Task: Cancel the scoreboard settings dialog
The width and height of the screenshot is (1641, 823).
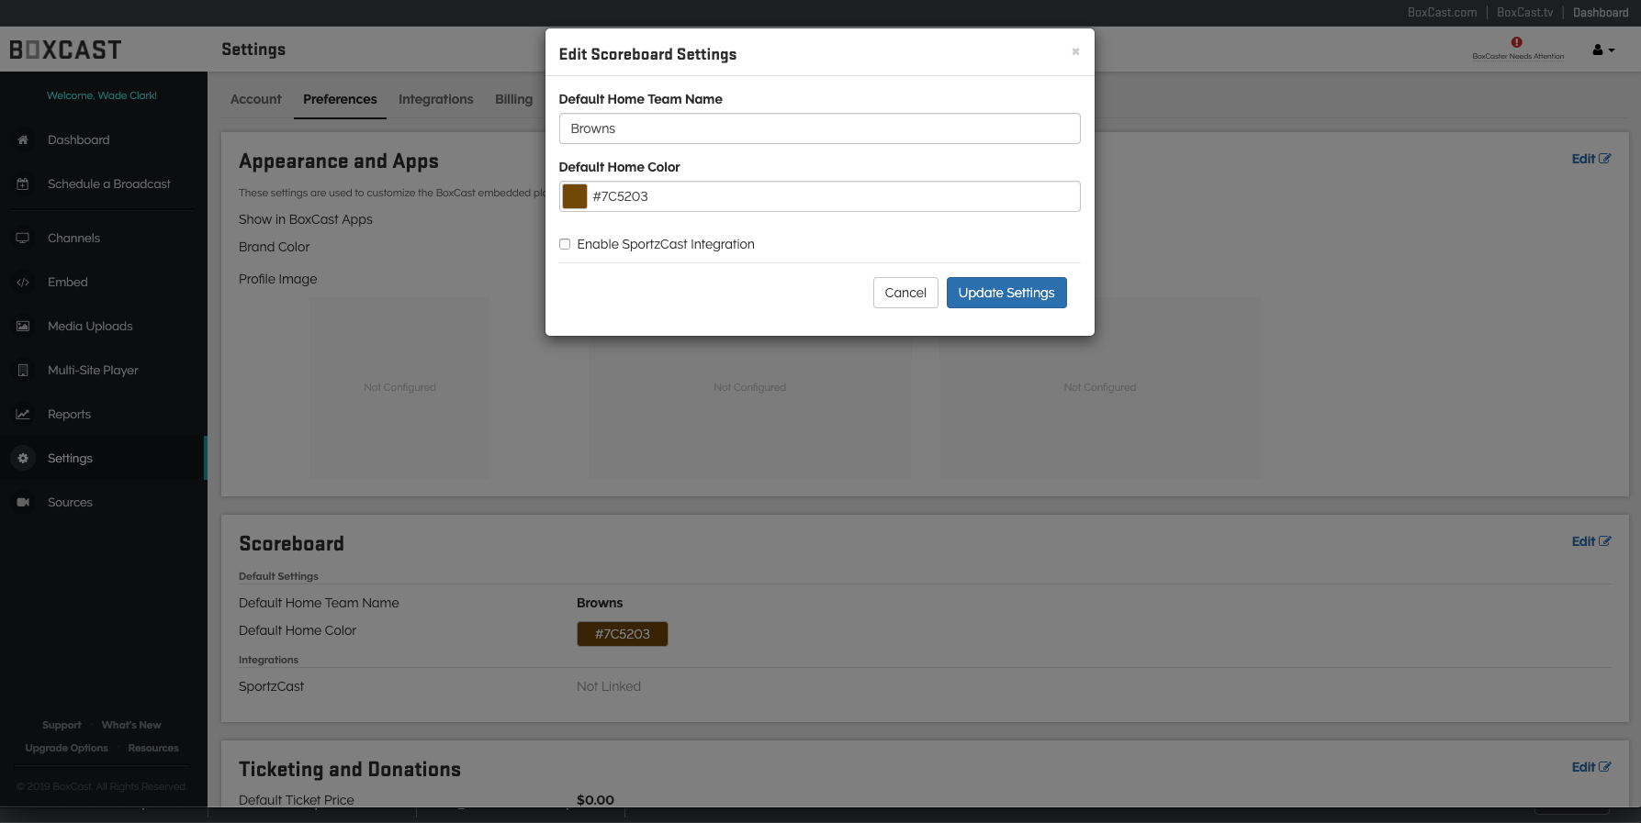Action: tap(905, 293)
